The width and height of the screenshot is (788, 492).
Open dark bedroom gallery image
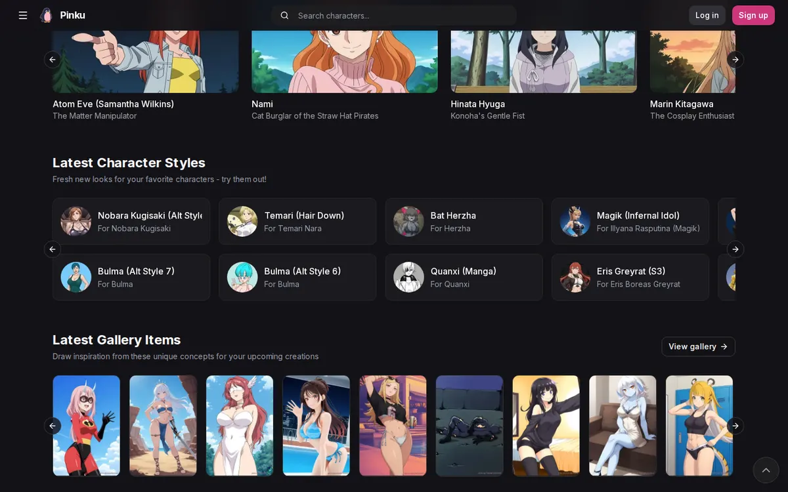click(470, 426)
